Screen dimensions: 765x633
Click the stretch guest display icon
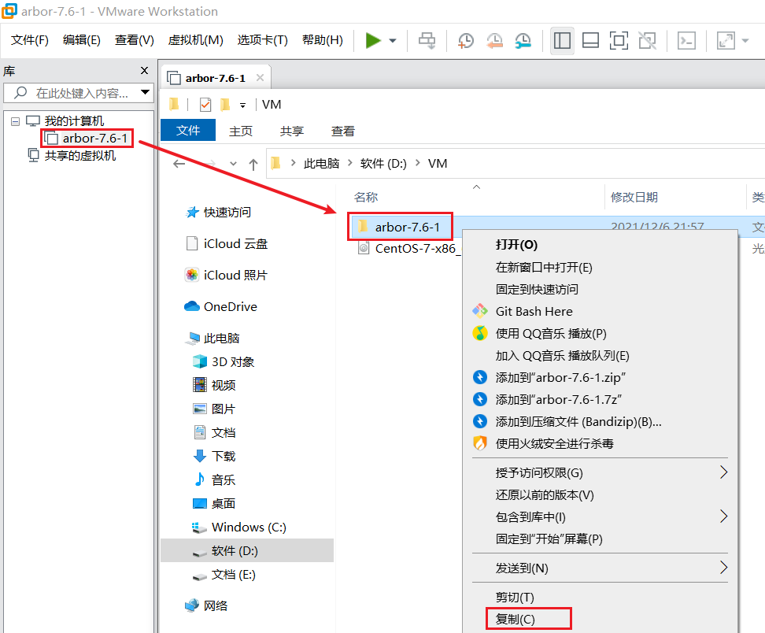click(x=726, y=40)
